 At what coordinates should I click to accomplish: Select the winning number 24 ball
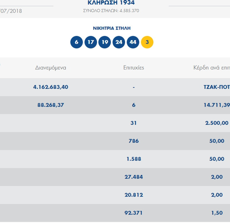[x=119, y=42]
